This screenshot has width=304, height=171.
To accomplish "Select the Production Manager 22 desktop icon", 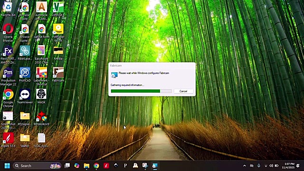I will 8,76.
